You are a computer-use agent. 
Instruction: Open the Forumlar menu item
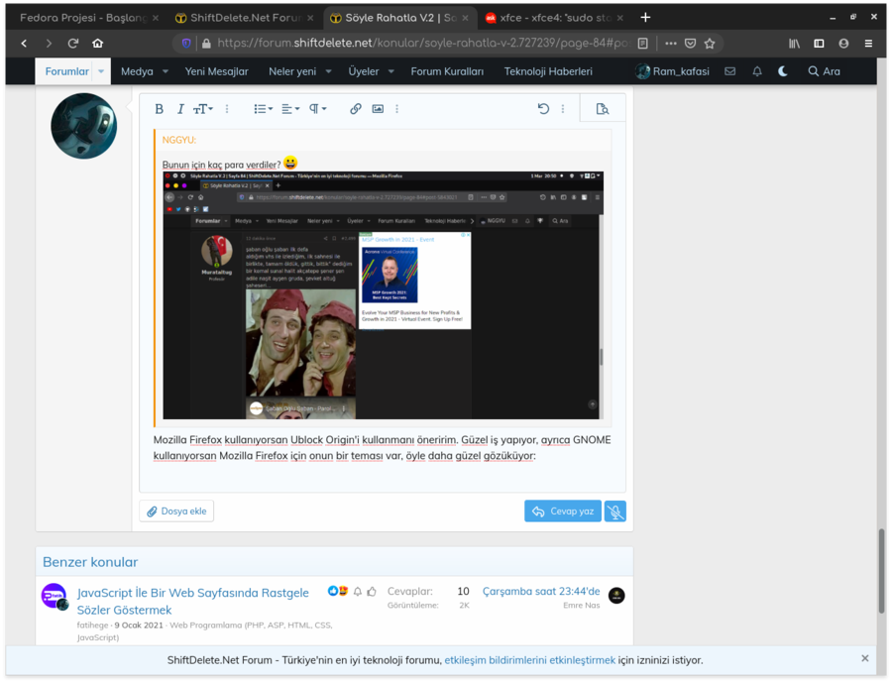67,71
